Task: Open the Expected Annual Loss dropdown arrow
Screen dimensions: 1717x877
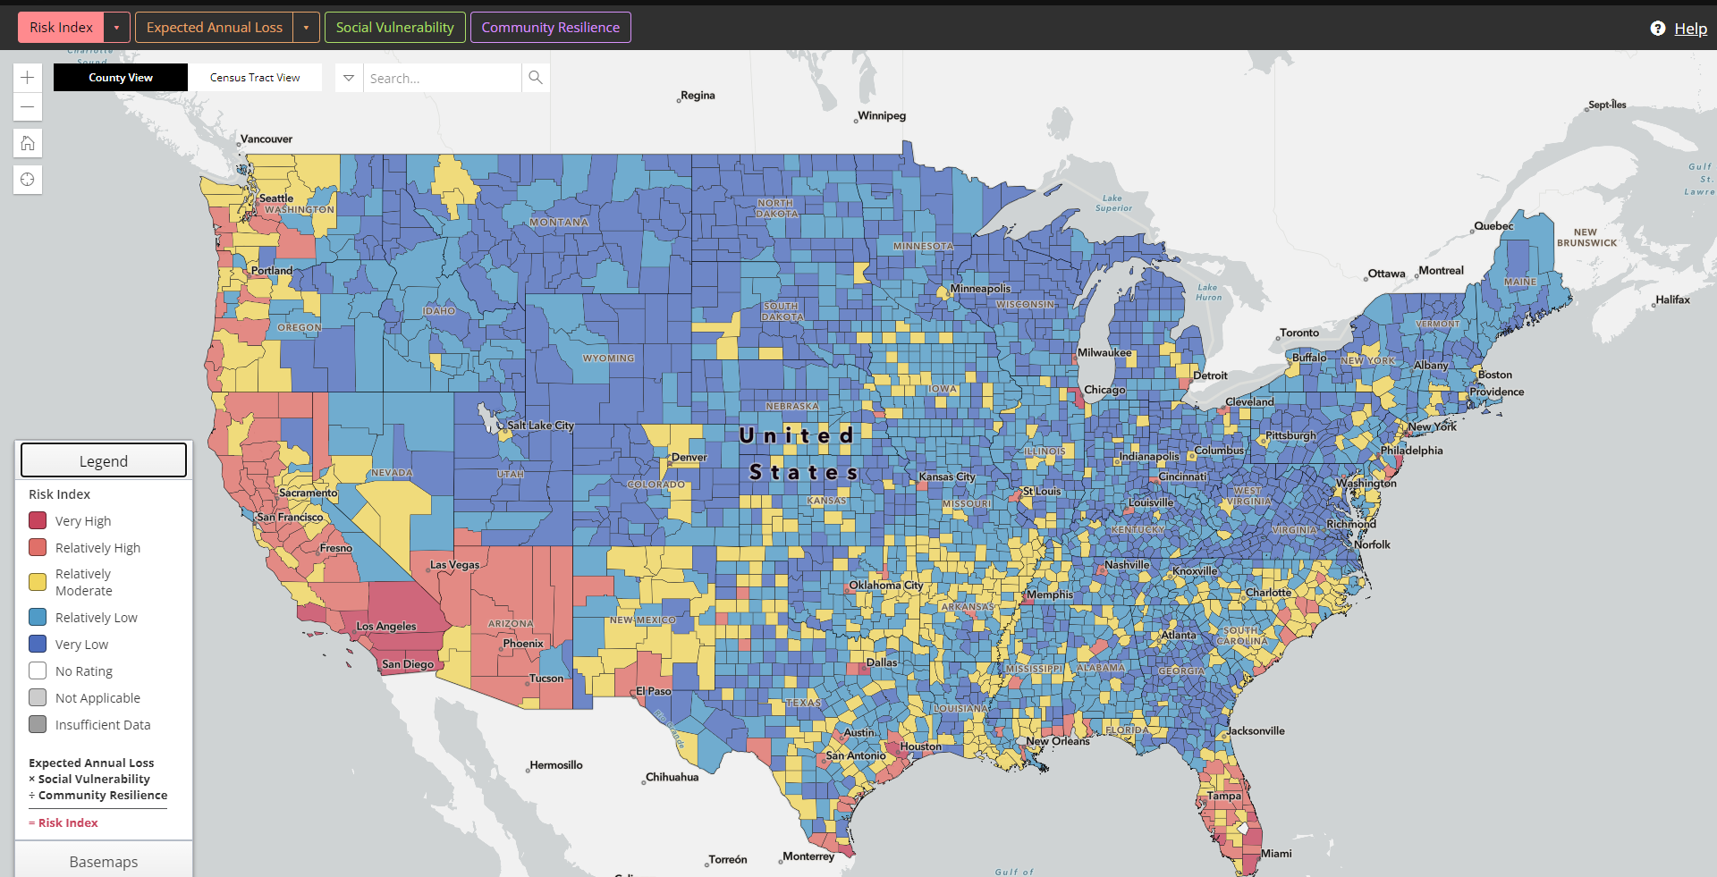Action: [306, 27]
